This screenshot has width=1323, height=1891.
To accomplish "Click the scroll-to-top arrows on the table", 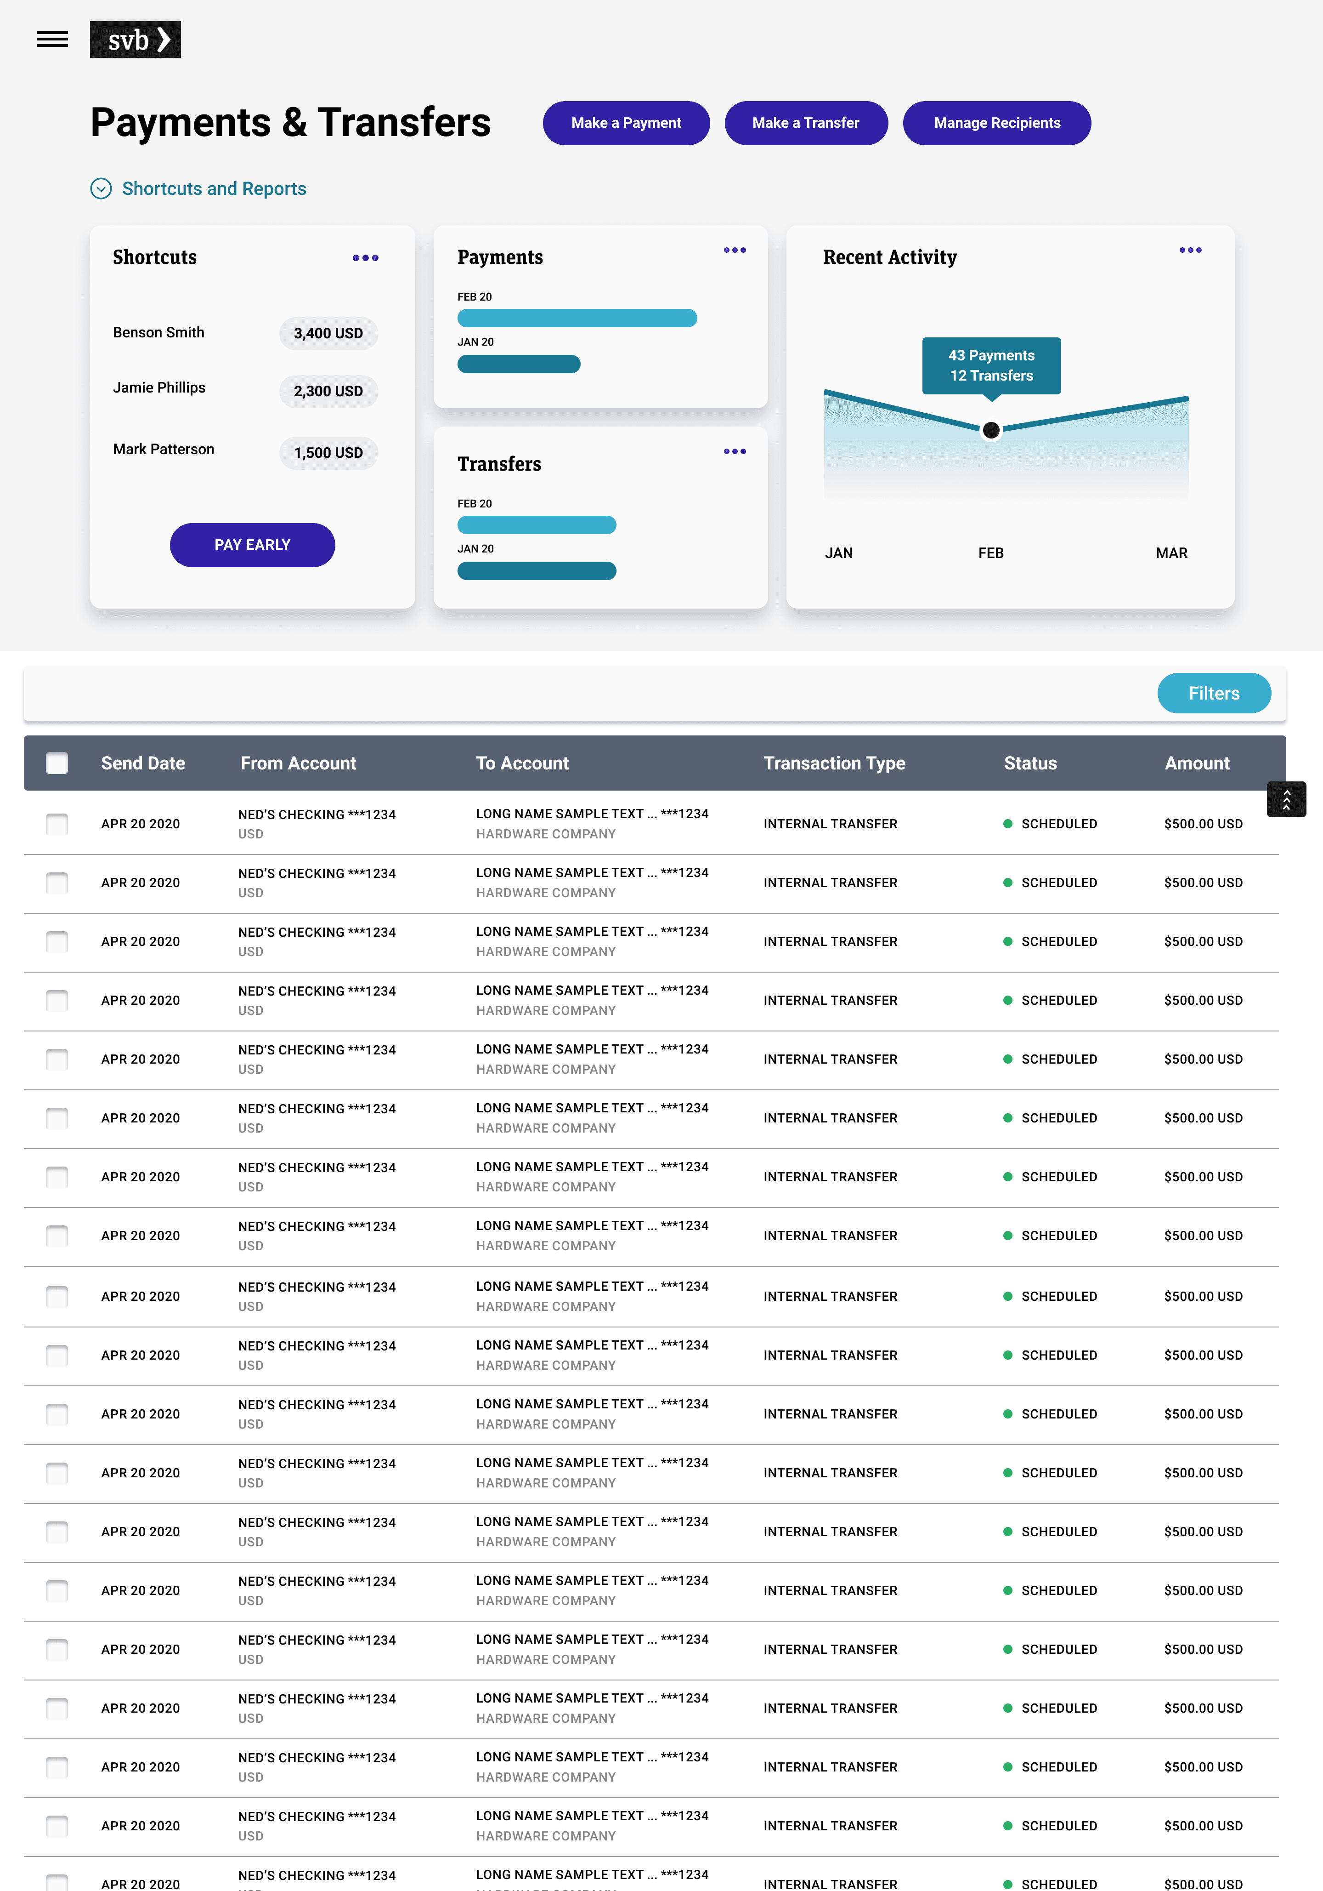I will click(x=1287, y=799).
